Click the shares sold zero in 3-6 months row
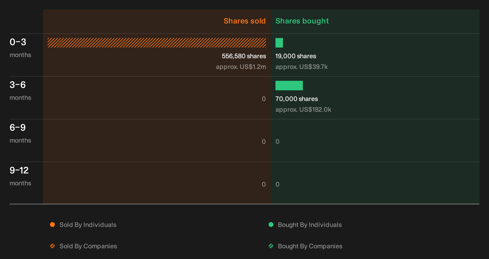The height and width of the screenshot is (259, 489). [264, 99]
